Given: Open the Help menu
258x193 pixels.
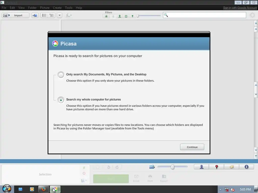Looking at the screenshot, I should pyautogui.click(x=79, y=8).
